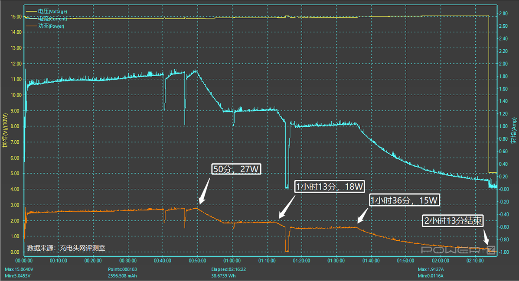Click the 数据来源: 充电头网评测室 text
This screenshot has width=519, height=281.
click(66, 248)
